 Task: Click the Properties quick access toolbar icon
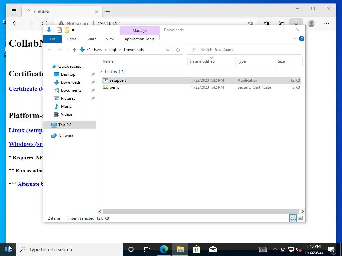pos(60,30)
